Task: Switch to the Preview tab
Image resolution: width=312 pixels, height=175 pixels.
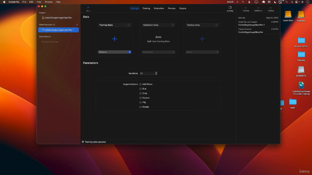Action: coord(172,8)
